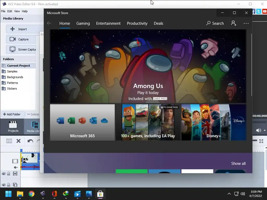Open the Media Library icon

click(35, 125)
